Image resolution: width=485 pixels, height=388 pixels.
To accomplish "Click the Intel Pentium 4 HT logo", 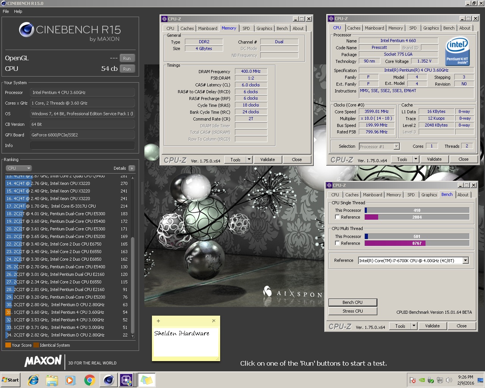I will pyautogui.click(x=457, y=51).
